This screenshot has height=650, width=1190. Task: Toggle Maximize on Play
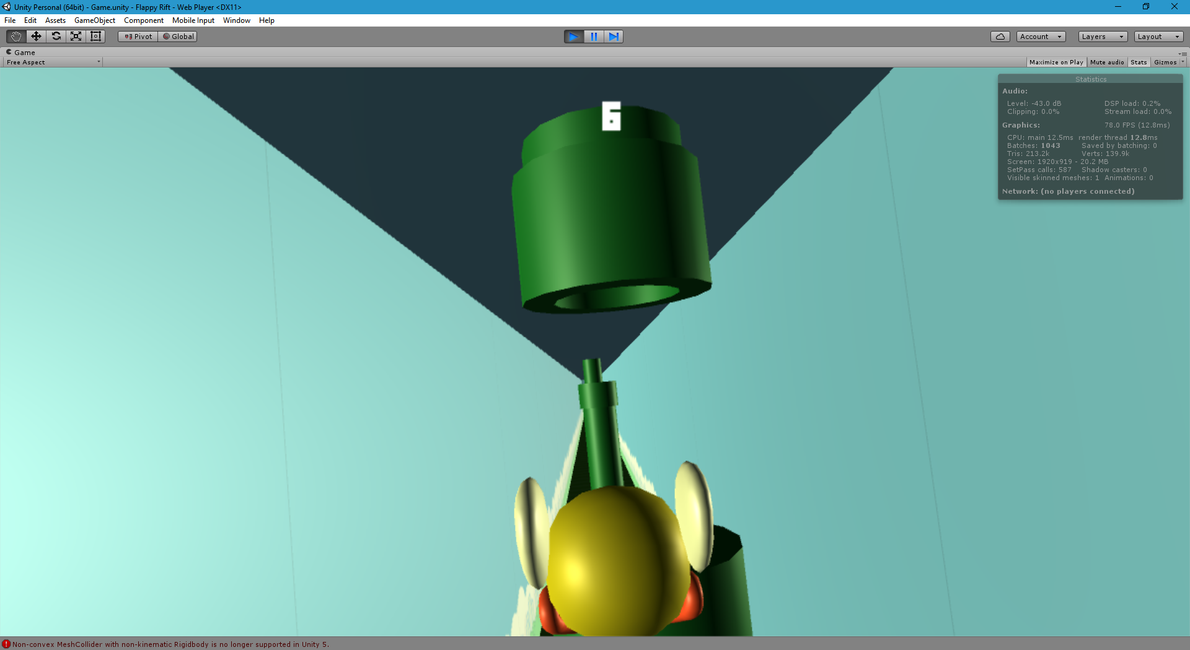pos(1056,62)
